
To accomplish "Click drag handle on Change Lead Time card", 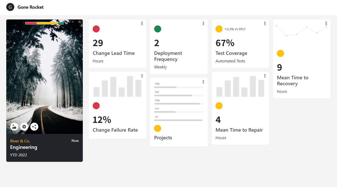I will 142,23.
